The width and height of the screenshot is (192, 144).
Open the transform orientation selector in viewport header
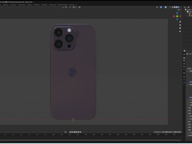tap(65, 7)
